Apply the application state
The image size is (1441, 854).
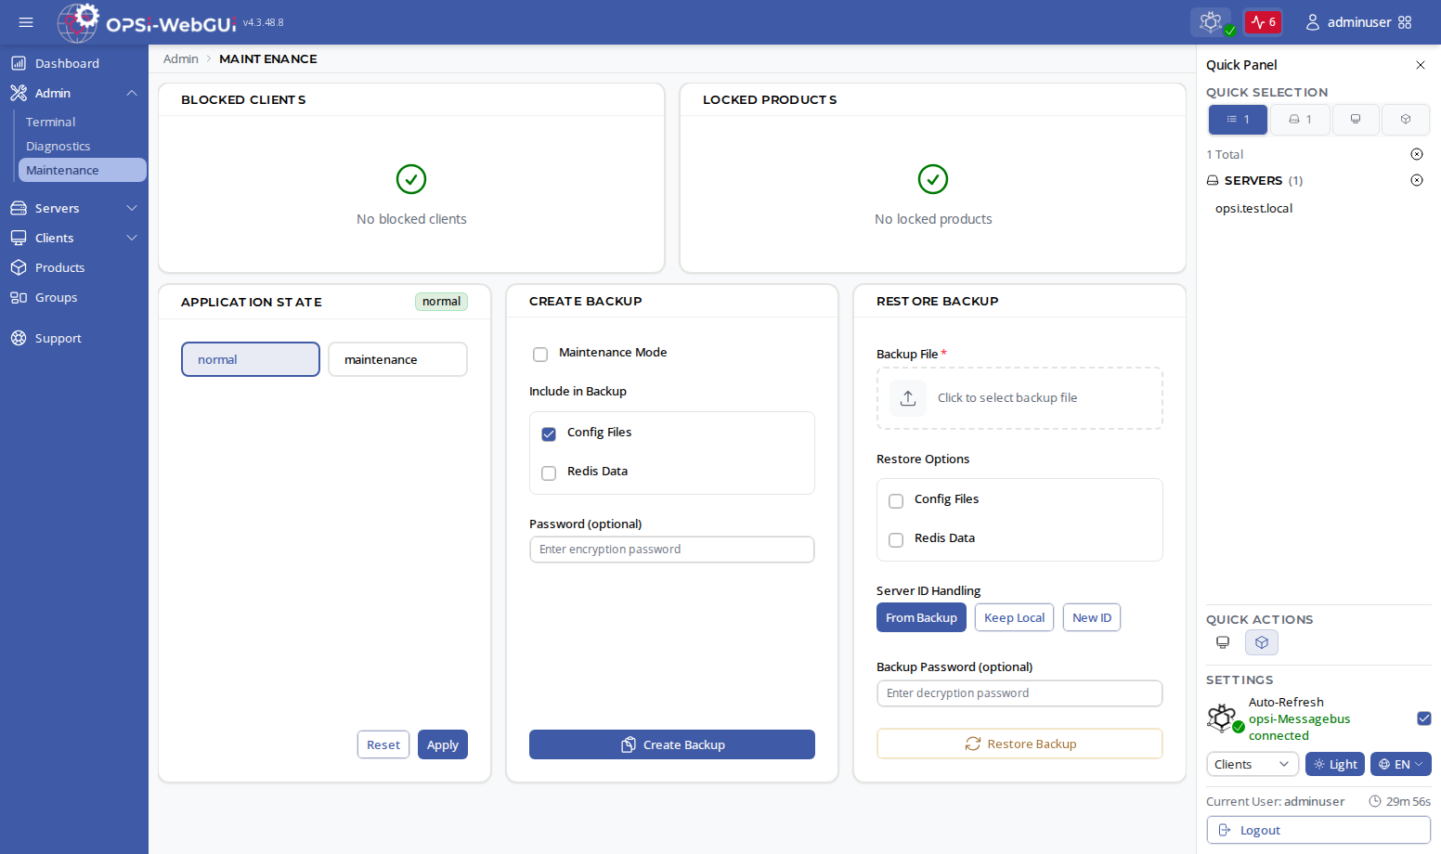coord(443,744)
